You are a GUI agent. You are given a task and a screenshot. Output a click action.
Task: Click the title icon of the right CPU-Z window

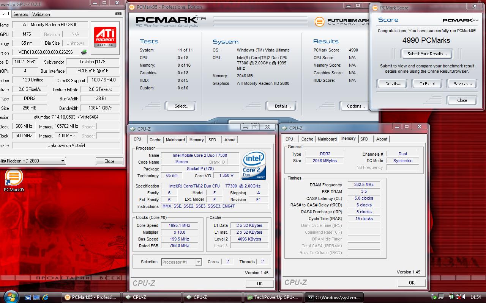[284, 128]
